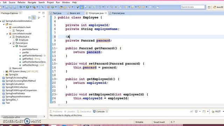The image size is (224, 126).
Task: Click the Back navigation arrow in toolbar
Action: point(143,7)
